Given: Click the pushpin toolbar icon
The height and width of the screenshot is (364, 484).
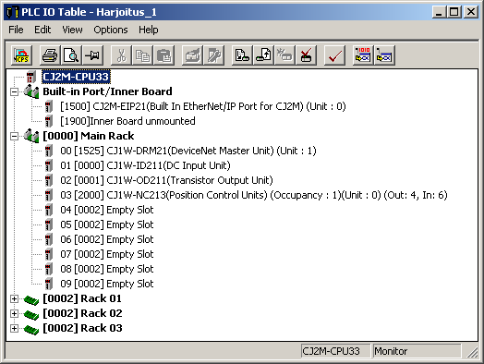Looking at the screenshot, I should (92, 55).
